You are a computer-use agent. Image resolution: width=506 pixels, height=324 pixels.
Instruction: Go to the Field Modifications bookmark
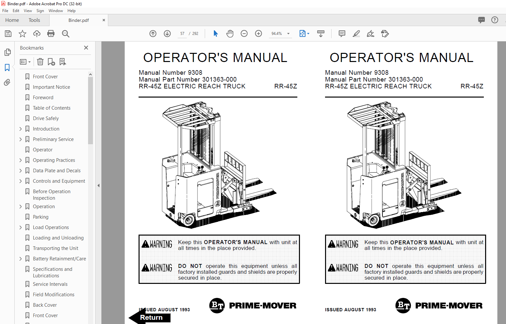pos(53,295)
